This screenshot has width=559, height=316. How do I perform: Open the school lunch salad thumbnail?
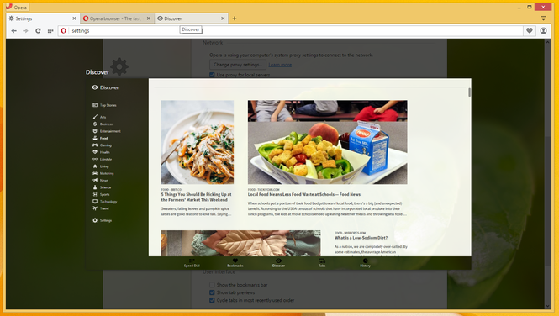click(328, 142)
